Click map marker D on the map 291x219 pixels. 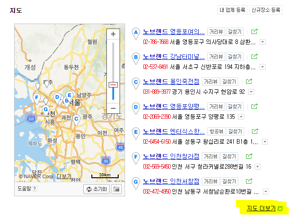pos(57,98)
